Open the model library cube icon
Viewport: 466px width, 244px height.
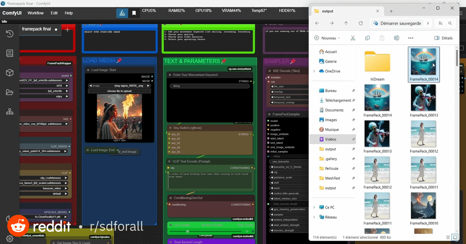click(10, 73)
